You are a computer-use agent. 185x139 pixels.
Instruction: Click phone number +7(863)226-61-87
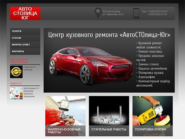(158, 14)
